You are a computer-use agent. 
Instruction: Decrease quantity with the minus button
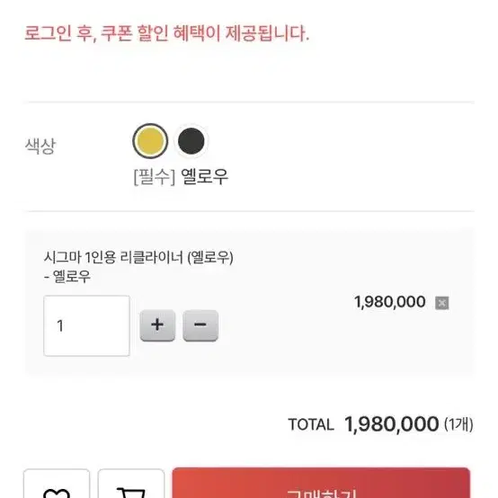click(x=200, y=325)
